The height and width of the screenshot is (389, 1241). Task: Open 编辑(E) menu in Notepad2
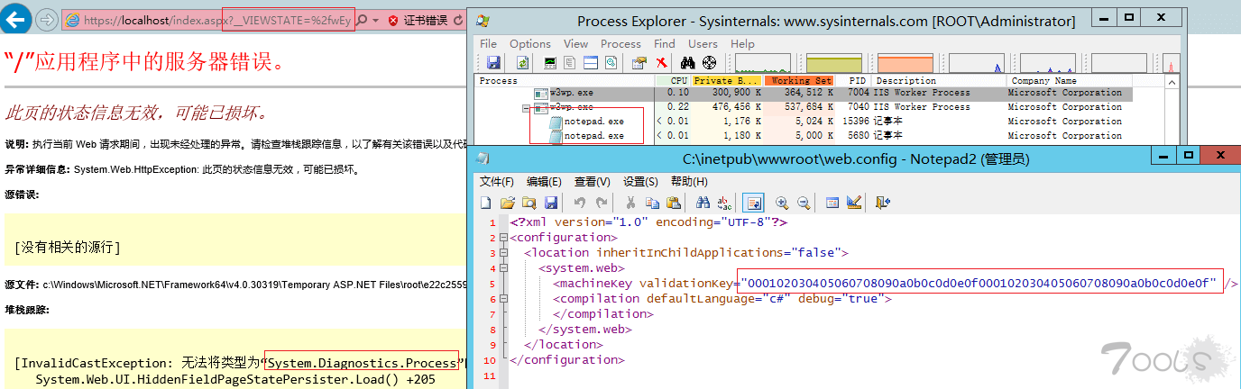pos(544,182)
